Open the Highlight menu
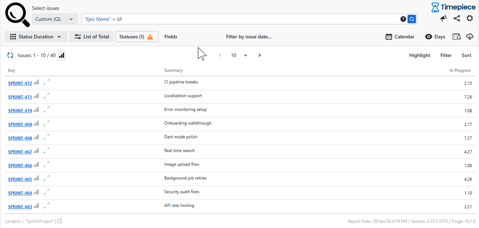 tap(420, 55)
